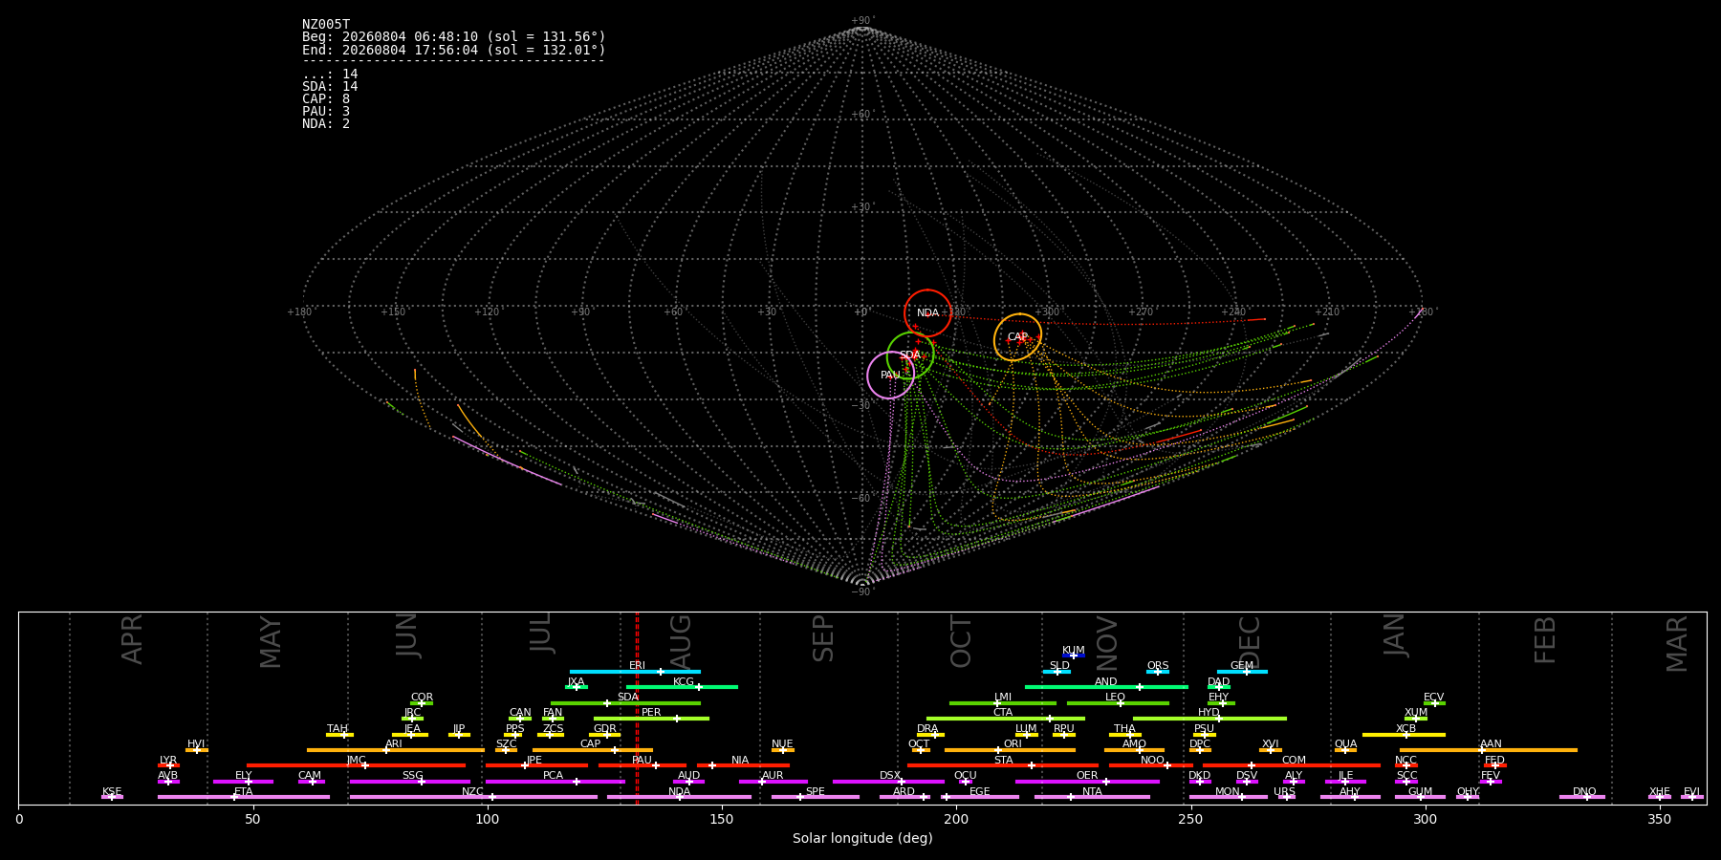Click the orange CAP radiant circle on sky map
This screenshot has width=1721, height=860.
tap(1017, 336)
